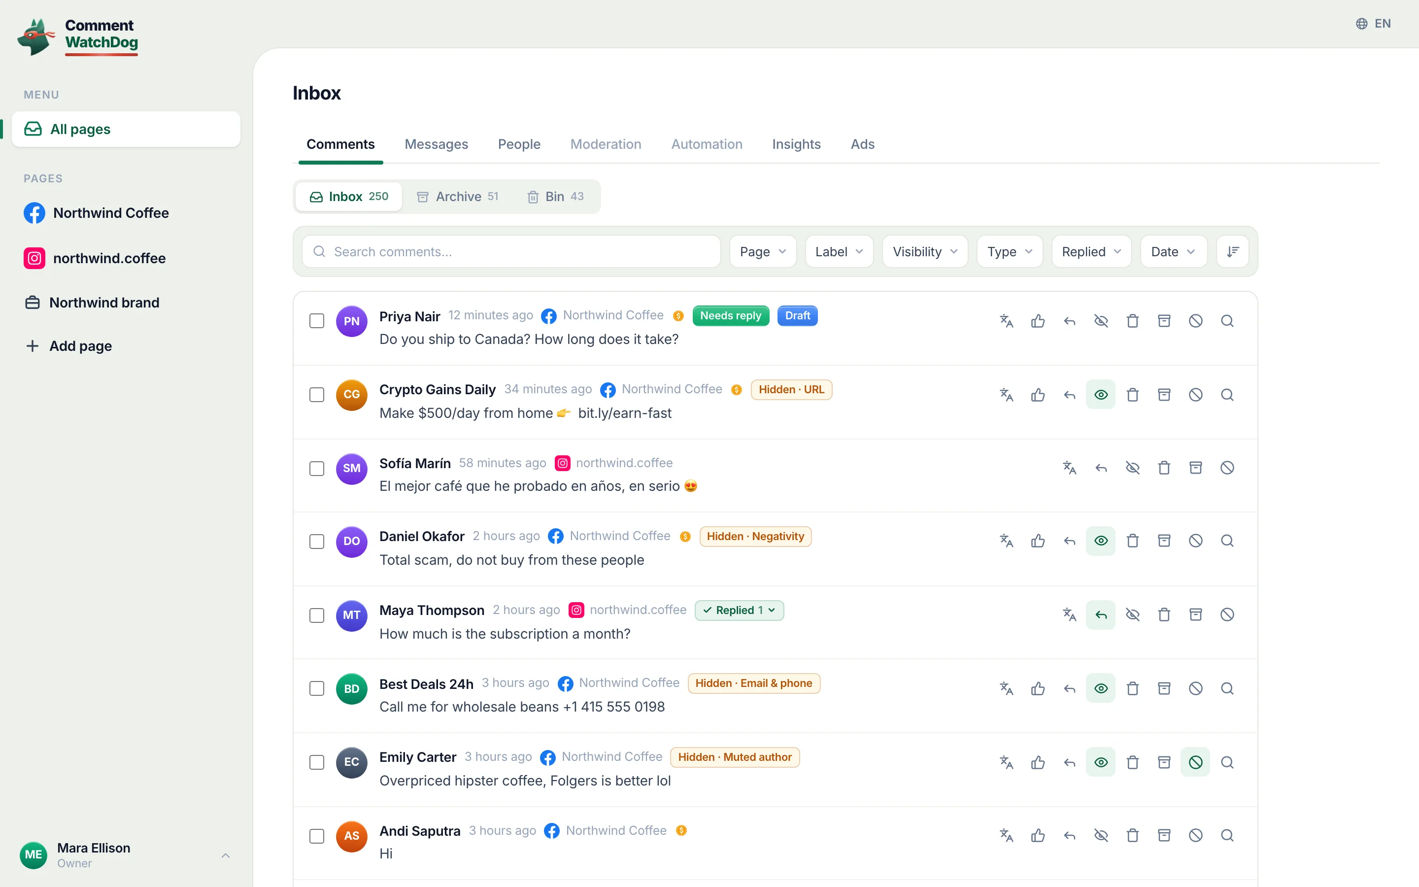Focus the Search comments field
The image size is (1419, 887).
511,252
